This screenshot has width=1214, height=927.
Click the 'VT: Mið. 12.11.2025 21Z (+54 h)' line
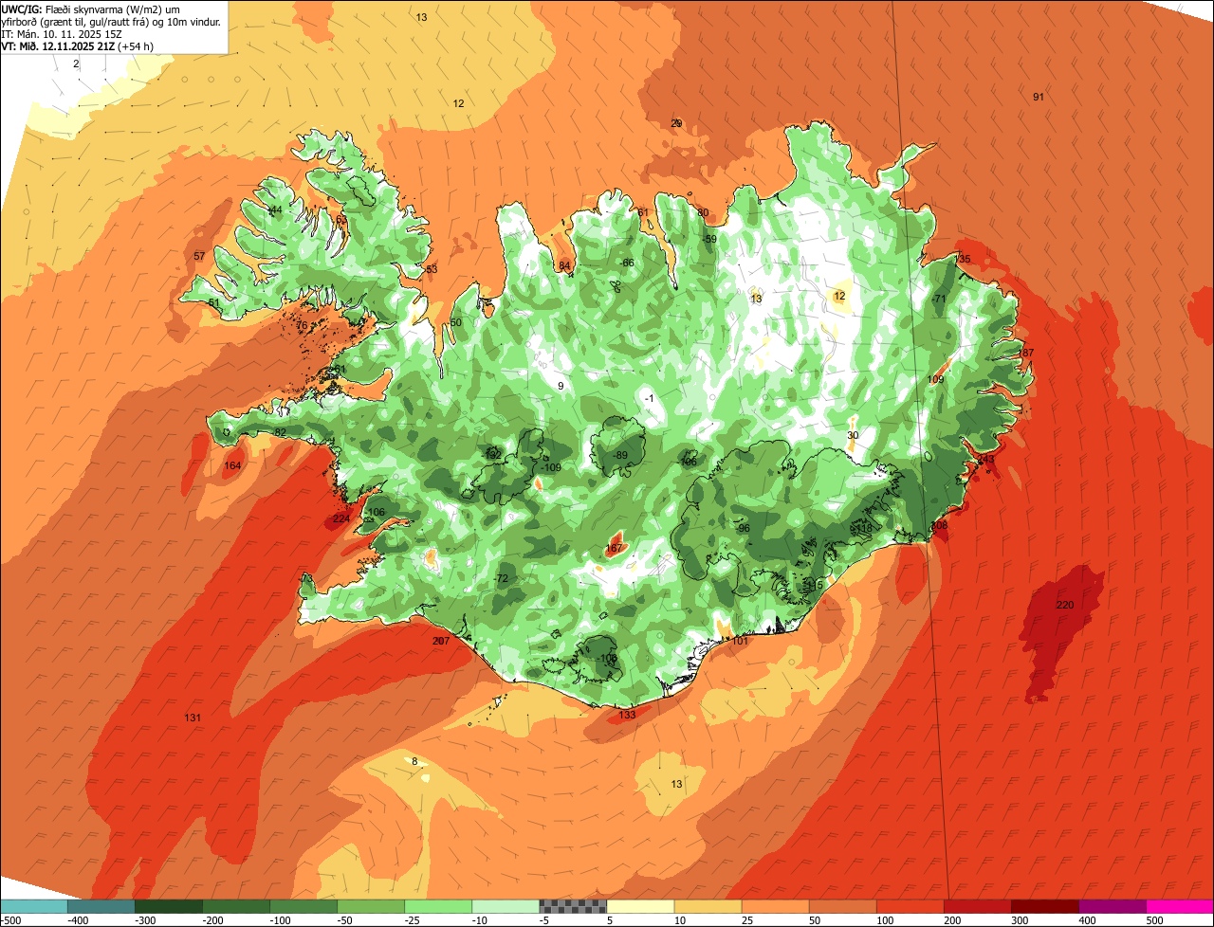[78, 45]
